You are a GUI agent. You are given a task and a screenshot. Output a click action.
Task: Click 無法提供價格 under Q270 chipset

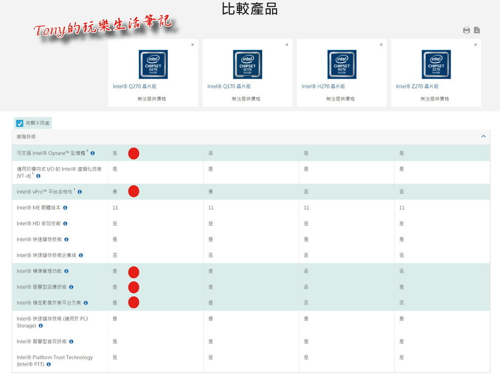pos(152,99)
